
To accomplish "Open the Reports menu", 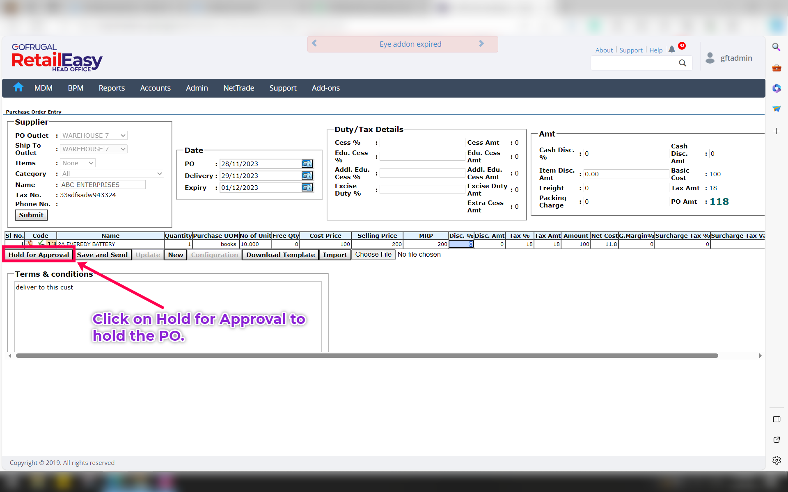I will coord(112,88).
